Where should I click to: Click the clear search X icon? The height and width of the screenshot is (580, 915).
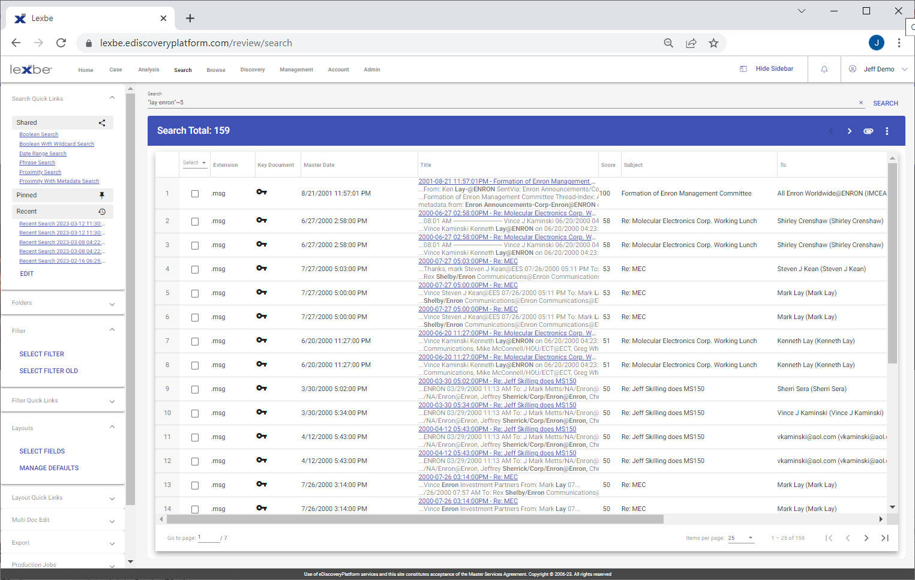point(861,102)
